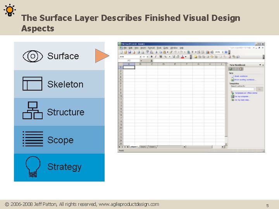Open the Format menu
279x209 pixels.
(151, 48)
